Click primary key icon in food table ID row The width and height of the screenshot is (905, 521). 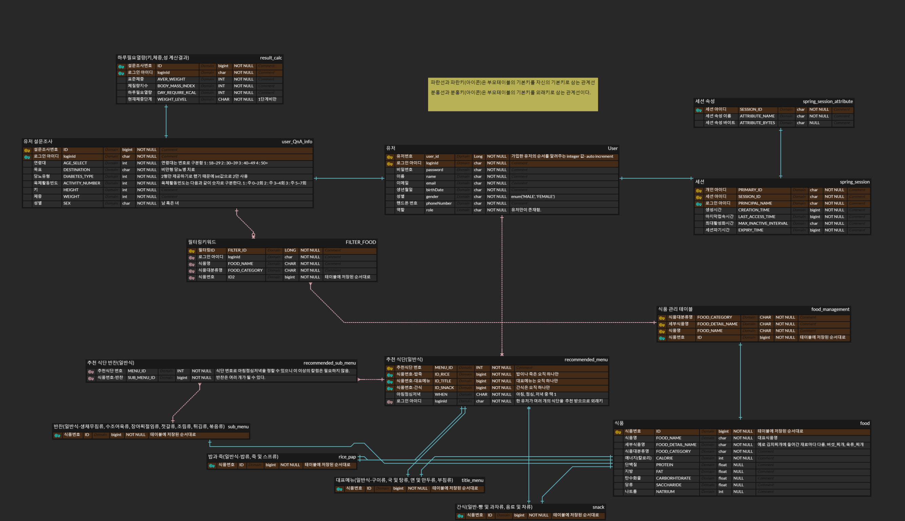tap(618, 432)
